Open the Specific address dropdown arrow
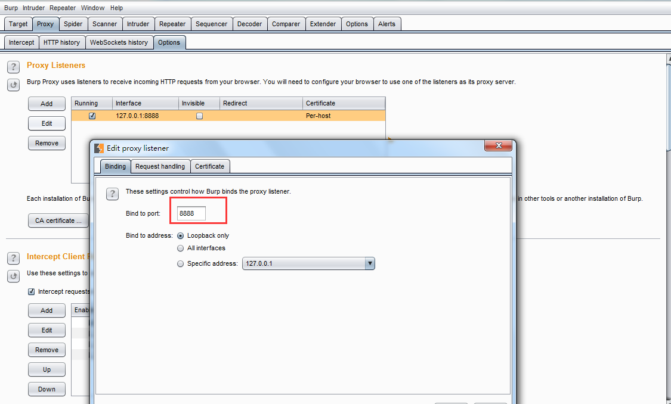The height and width of the screenshot is (404, 671). pos(370,263)
